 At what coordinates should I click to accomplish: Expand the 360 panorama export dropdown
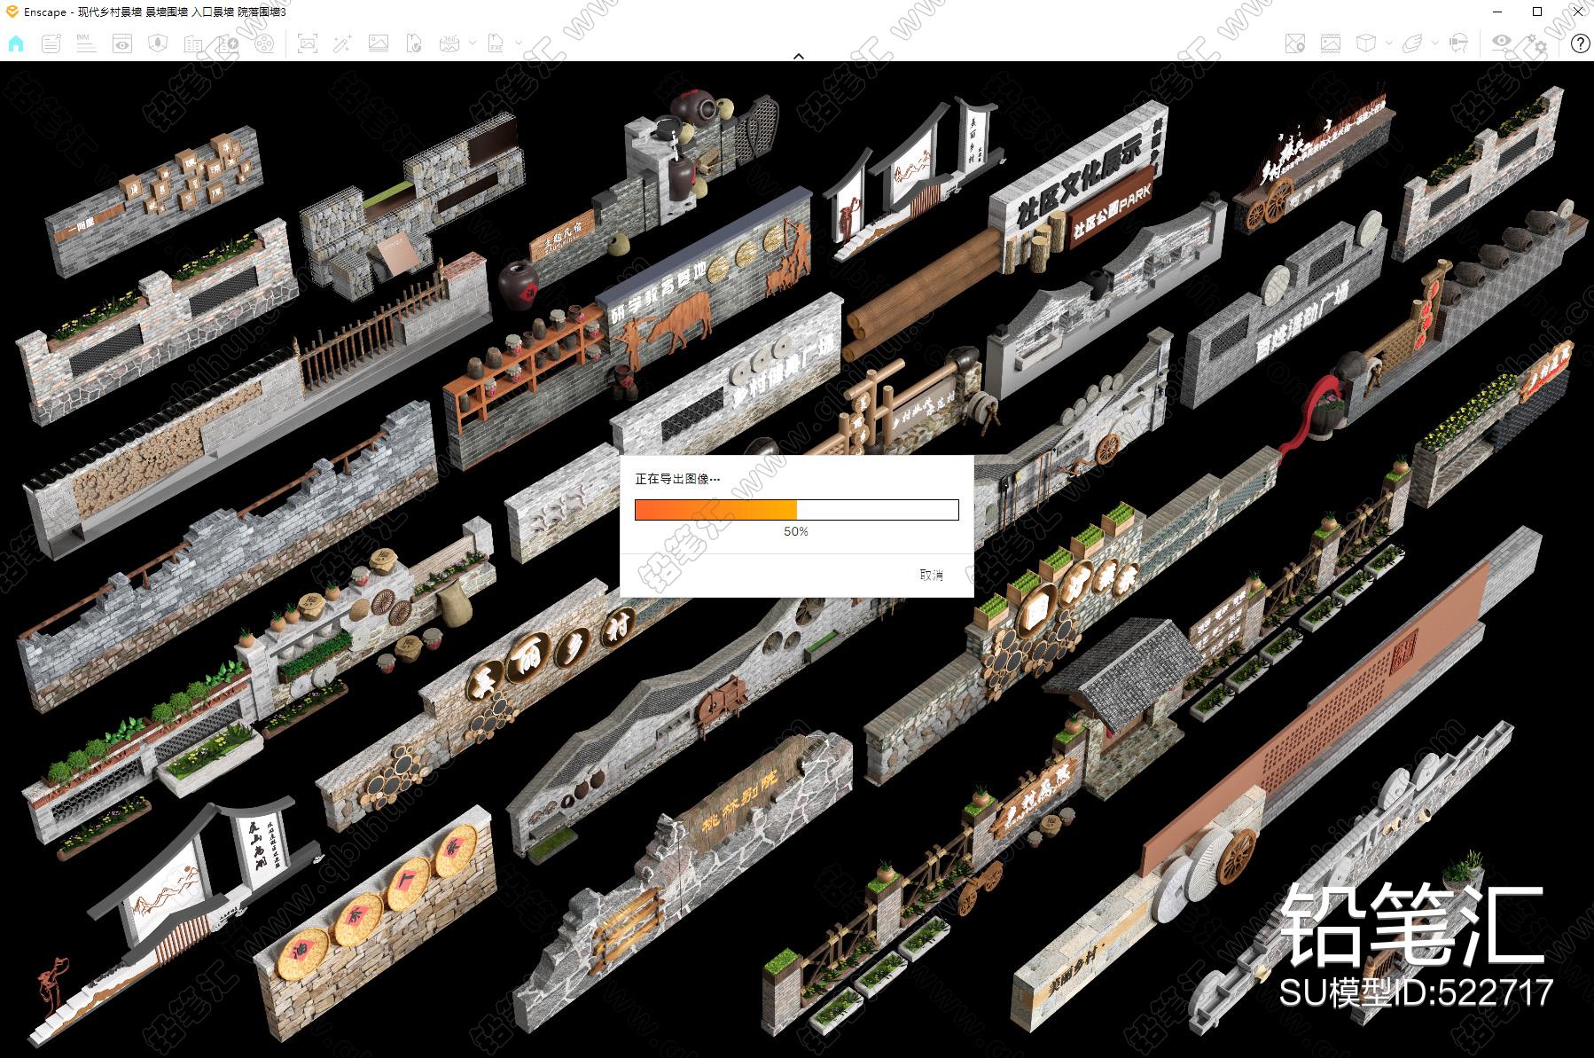(473, 43)
